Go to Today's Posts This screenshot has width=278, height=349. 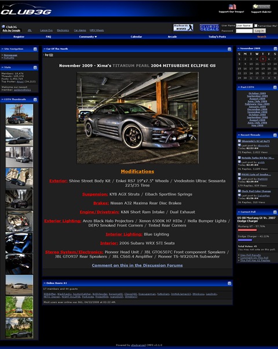click(217, 37)
